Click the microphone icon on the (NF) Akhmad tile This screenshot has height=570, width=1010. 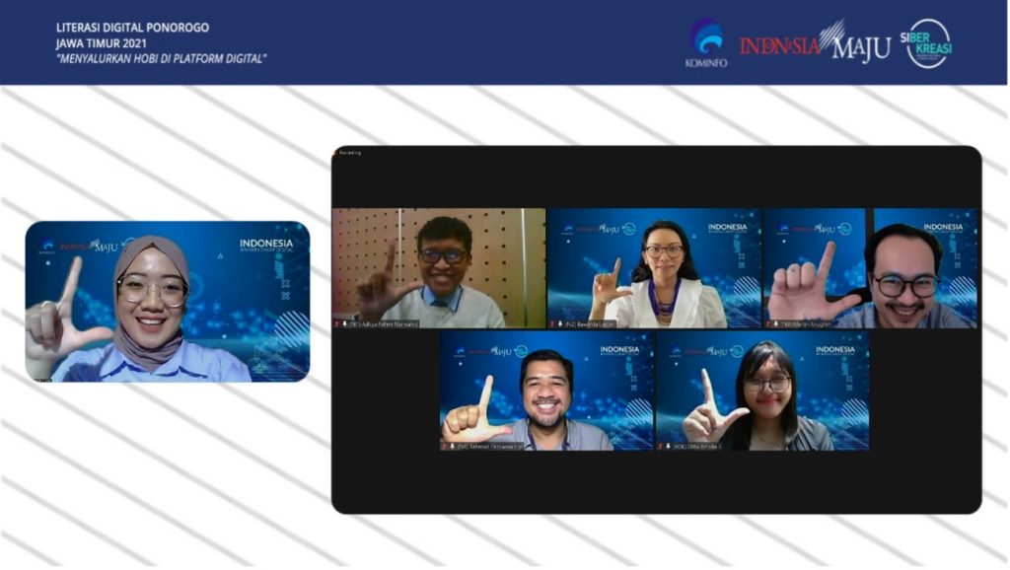(454, 446)
